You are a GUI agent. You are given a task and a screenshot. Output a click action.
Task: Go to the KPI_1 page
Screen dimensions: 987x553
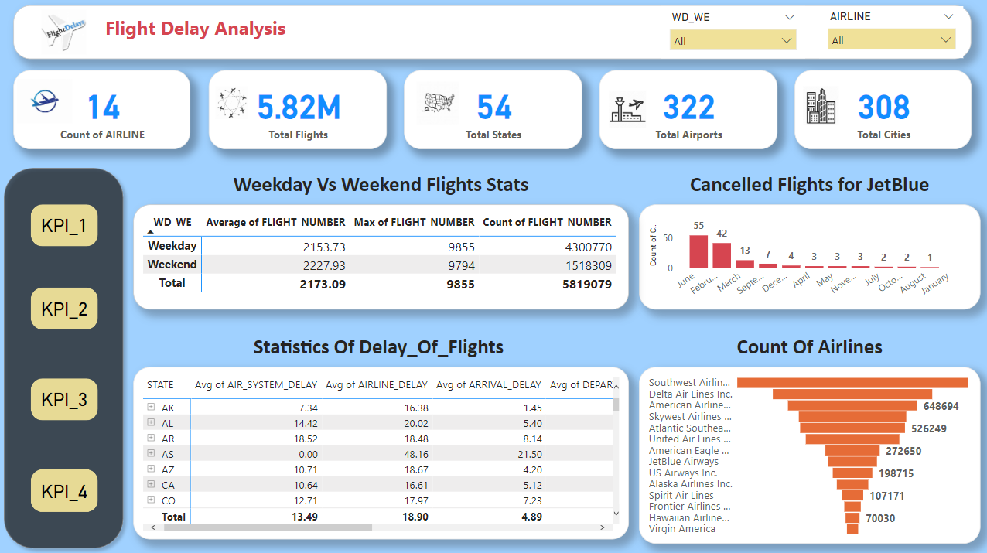pos(64,226)
